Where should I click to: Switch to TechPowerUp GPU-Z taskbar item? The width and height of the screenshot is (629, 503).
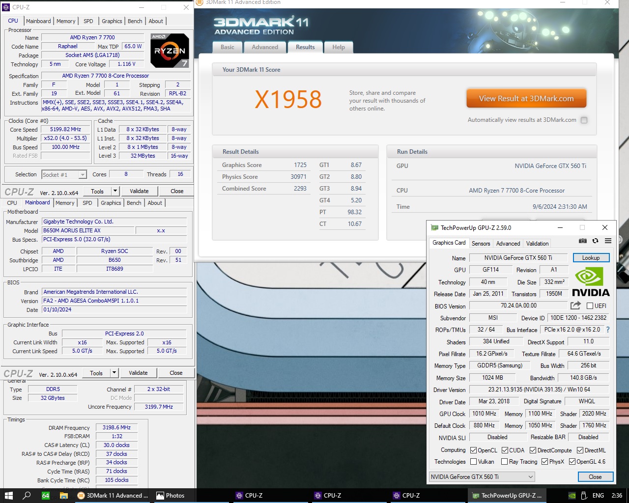coord(507,496)
